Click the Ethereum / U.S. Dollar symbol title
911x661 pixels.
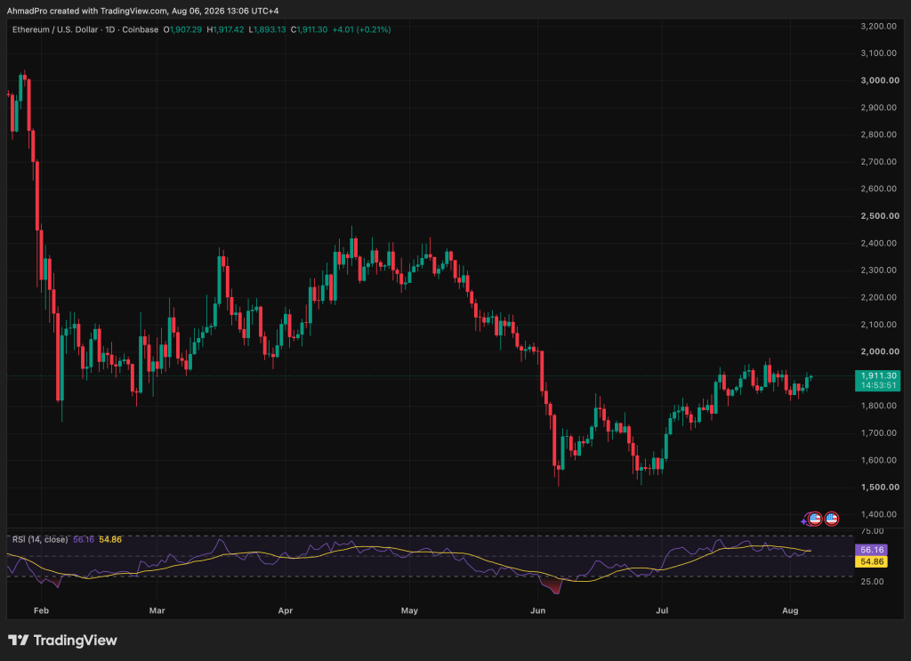pos(55,29)
